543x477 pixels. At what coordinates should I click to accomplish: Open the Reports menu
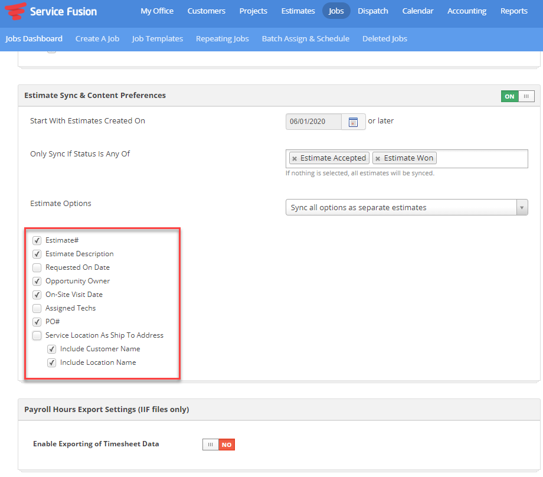click(514, 11)
